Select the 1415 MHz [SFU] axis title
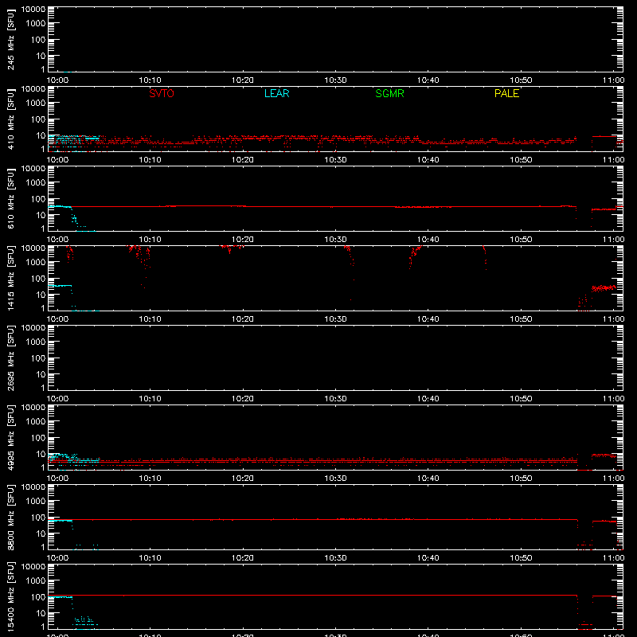637x637 pixels. [x=10, y=278]
